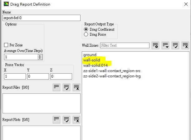Viewport: 191px width, 140px height.
Task: Increase Average Over time steps with up arrow
Action: (40, 55)
